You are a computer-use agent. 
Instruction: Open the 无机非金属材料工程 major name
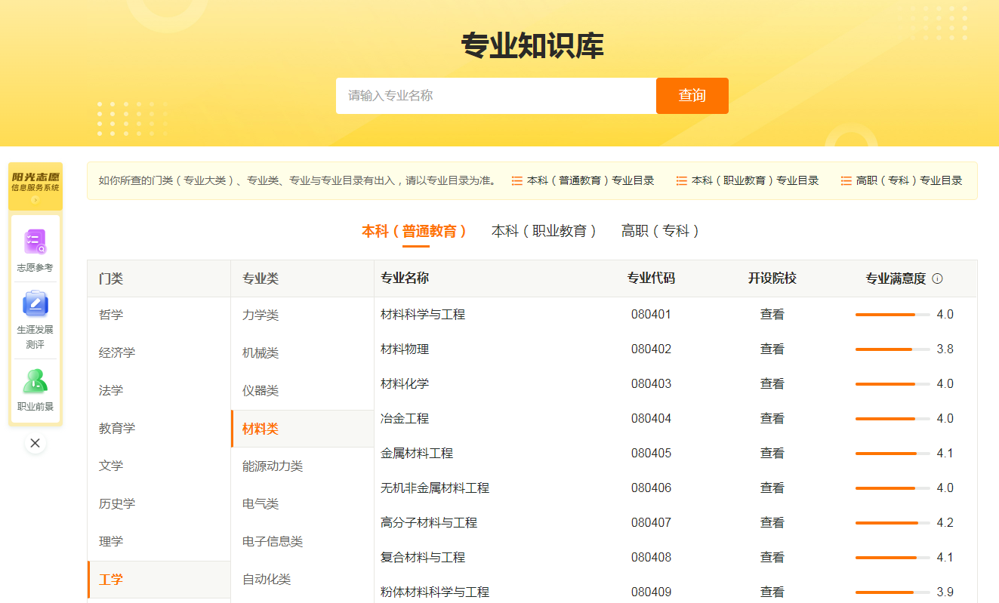pyautogui.click(x=435, y=488)
